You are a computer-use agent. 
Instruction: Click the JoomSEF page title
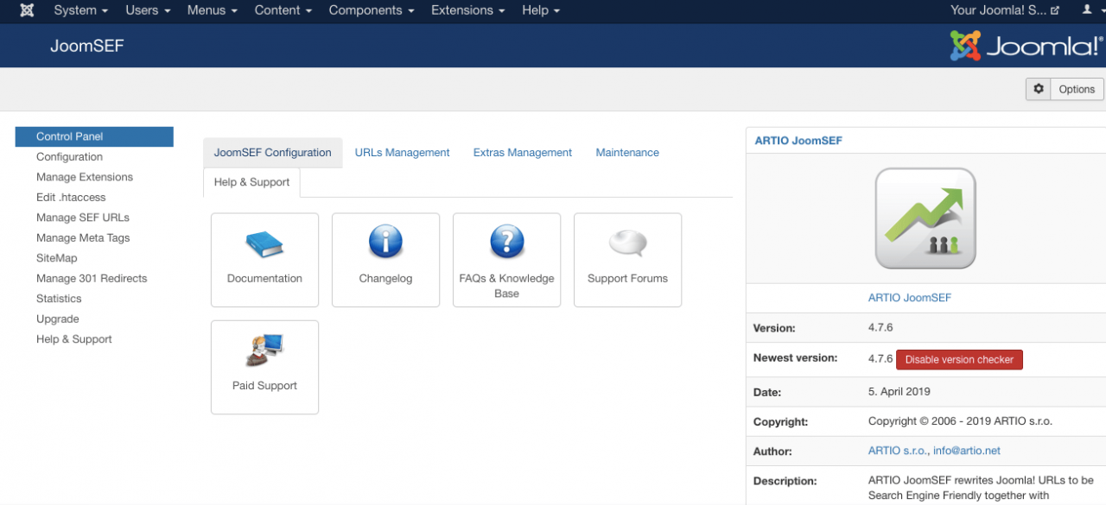click(87, 46)
